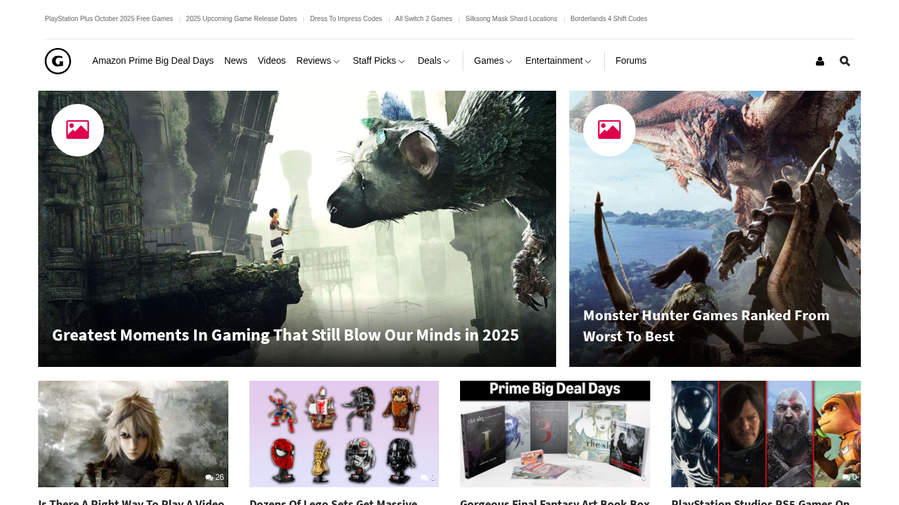
Task: Open the user account icon
Action: coord(820,61)
